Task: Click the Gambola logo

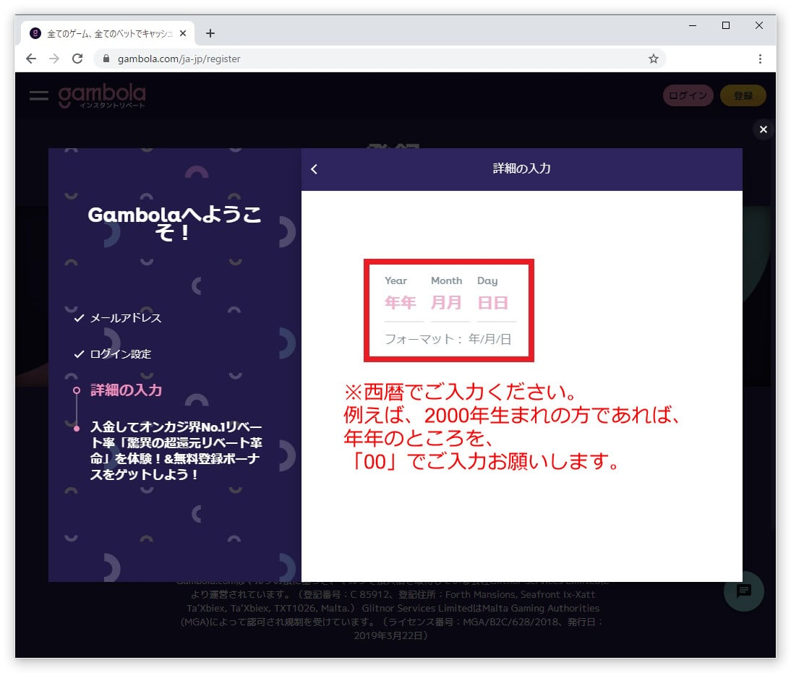Action: pos(103,95)
